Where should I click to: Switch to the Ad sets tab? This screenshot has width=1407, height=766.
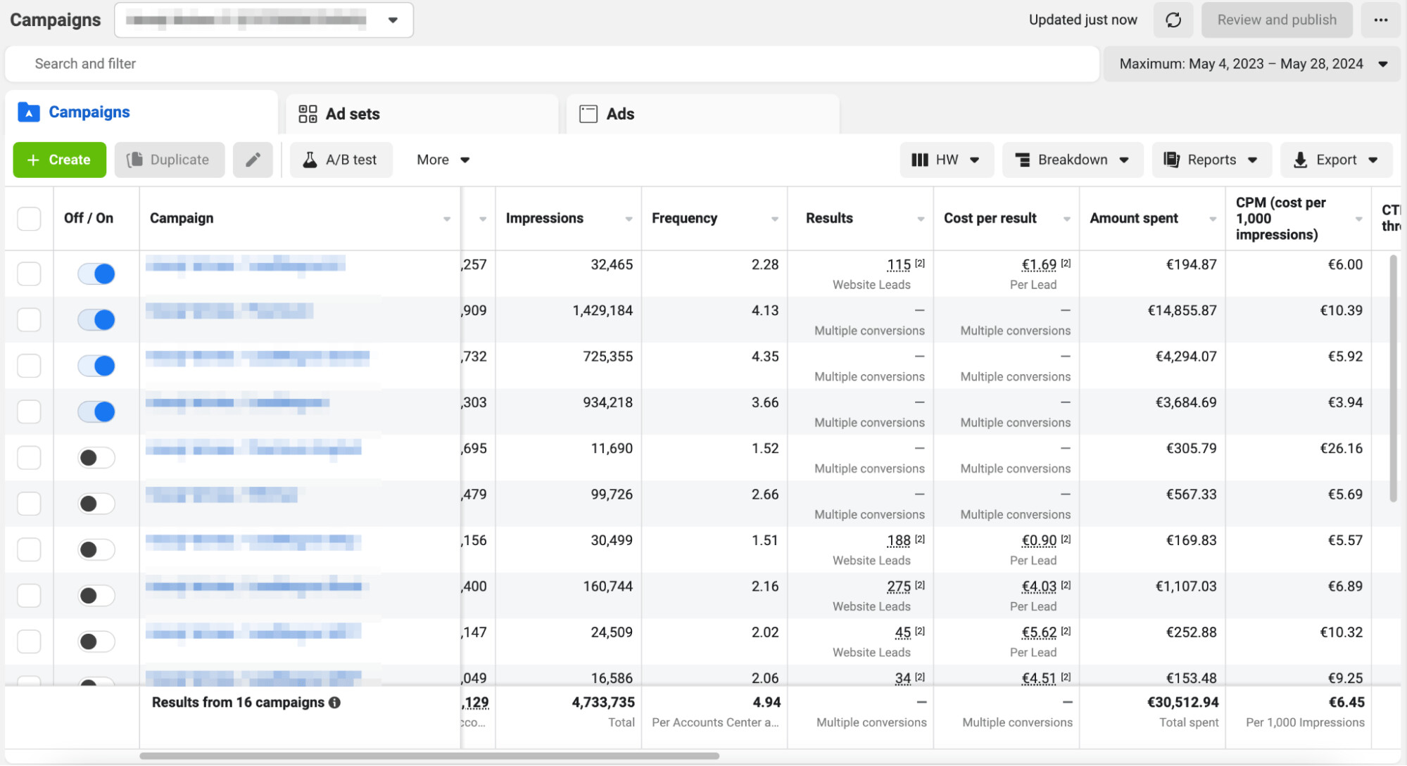click(422, 114)
